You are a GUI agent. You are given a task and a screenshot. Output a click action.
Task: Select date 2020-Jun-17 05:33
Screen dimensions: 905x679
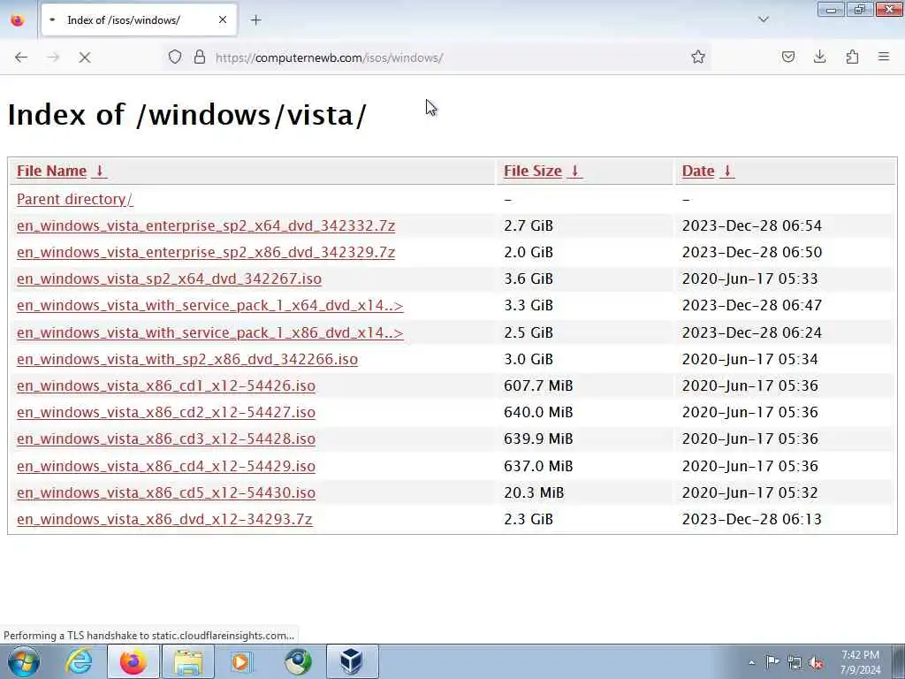(x=749, y=278)
